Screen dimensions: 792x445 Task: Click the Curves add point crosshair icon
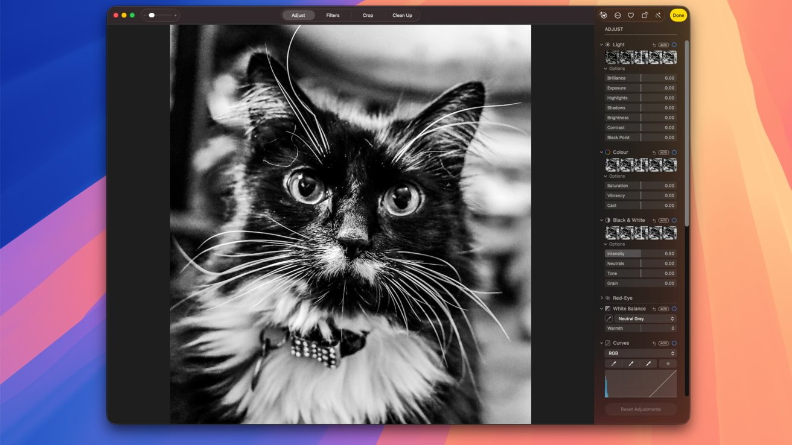[668, 364]
